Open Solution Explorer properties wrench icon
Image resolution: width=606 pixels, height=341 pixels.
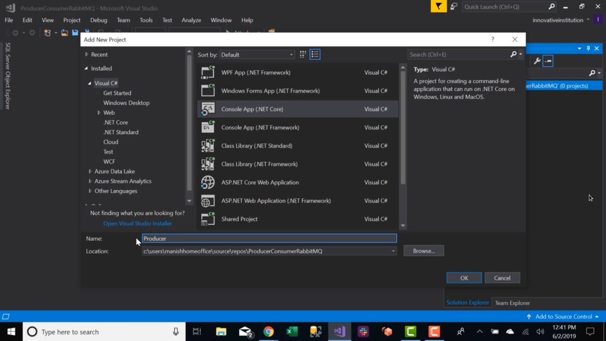(537, 61)
